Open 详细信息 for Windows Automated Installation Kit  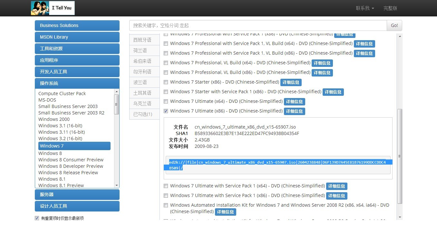225,212
